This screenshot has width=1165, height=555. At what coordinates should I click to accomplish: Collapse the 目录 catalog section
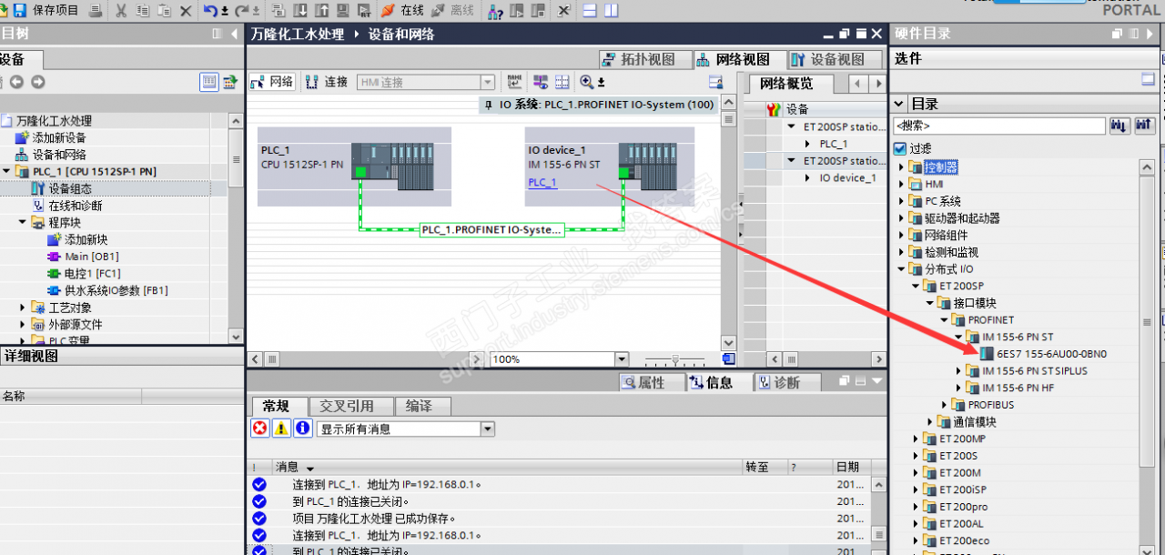899,104
